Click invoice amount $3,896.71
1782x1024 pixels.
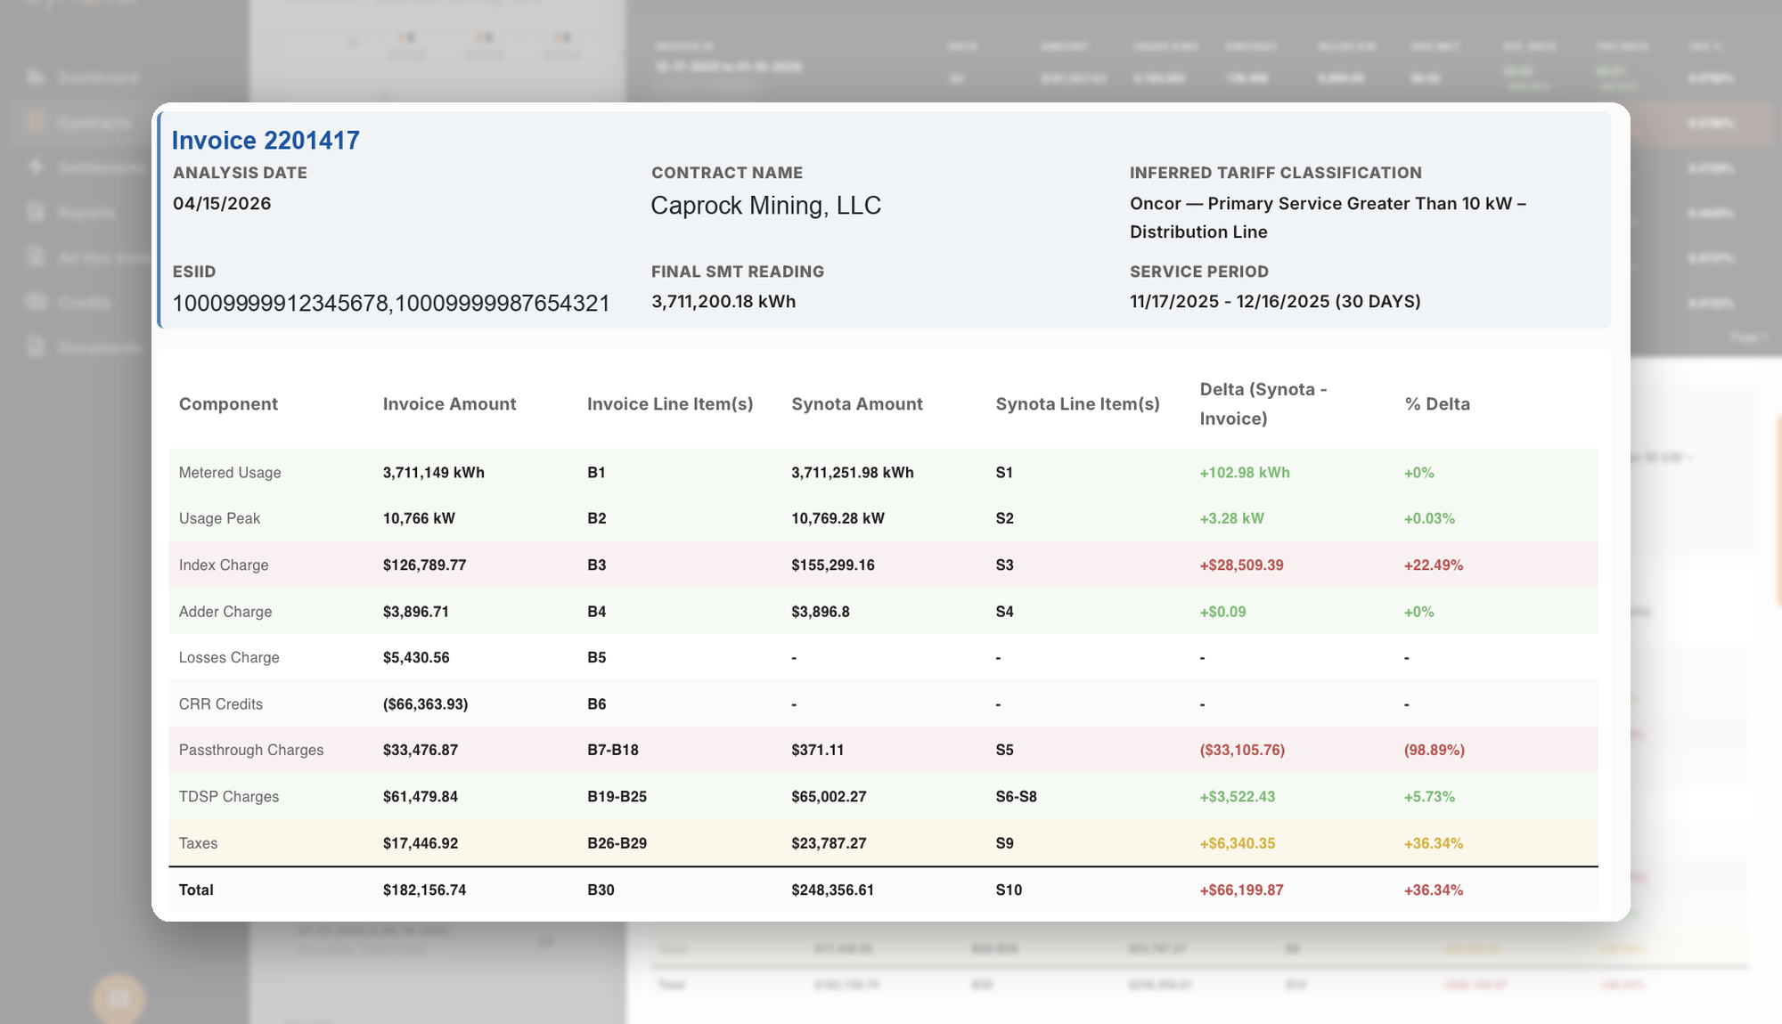[x=416, y=612]
